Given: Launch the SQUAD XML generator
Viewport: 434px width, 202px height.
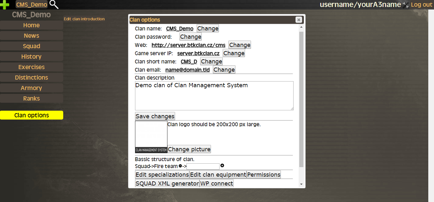Looking at the screenshot, I should tap(167, 184).
